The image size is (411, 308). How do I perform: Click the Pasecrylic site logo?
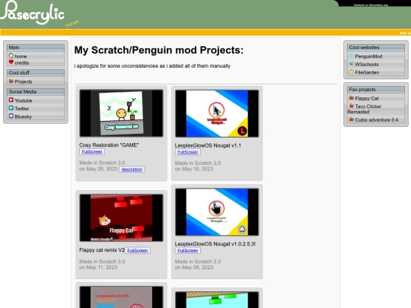click(33, 13)
